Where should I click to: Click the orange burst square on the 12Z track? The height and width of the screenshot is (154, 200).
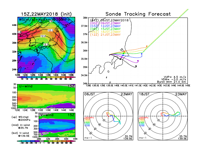point(124,51)
